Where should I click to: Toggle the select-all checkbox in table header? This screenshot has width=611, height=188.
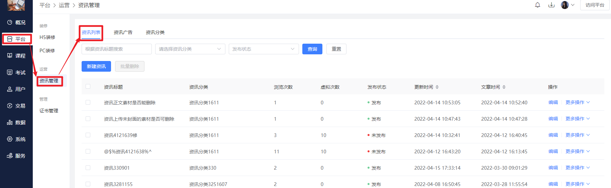click(88, 86)
